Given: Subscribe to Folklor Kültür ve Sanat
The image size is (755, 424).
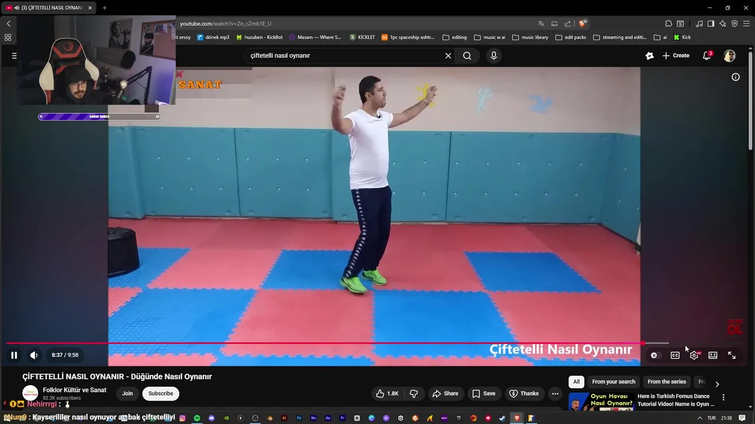Looking at the screenshot, I should [160, 393].
